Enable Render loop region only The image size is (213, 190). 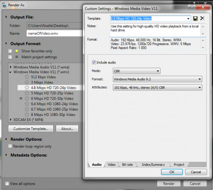click(x=10, y=146)
